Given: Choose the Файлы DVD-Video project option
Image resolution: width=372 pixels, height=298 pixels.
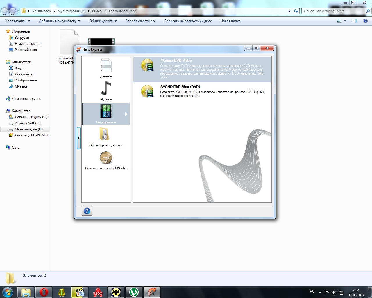Looking at the screenshot, I should (202, 69).
